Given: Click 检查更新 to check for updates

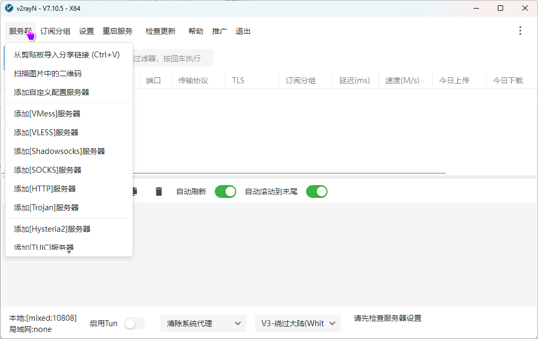Looking at the screenshot, I should pyautogui.click(x=160, y=31).
